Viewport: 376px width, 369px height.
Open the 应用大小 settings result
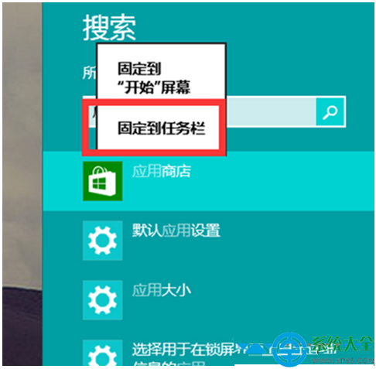click(162, 290)
